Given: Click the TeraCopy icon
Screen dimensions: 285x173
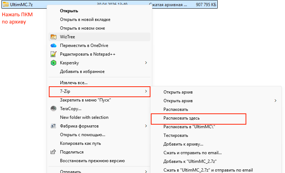Looking at the screenshot, I should pyautogui.click(x=54, y=109).
